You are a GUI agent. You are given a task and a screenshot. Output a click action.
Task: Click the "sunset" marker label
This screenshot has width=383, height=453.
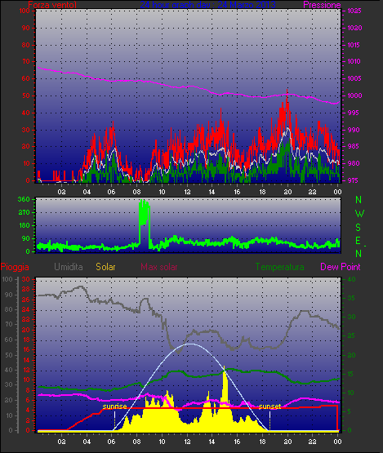[x=269, y=406]
